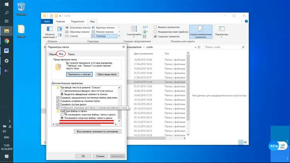The width and height of the screenshot is (290, 163).
Task: Open the Recycle Bin desktop icon
Action: pos(21,9)
